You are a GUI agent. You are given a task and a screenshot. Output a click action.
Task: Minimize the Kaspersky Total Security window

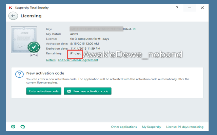click(x=190, y=7)
